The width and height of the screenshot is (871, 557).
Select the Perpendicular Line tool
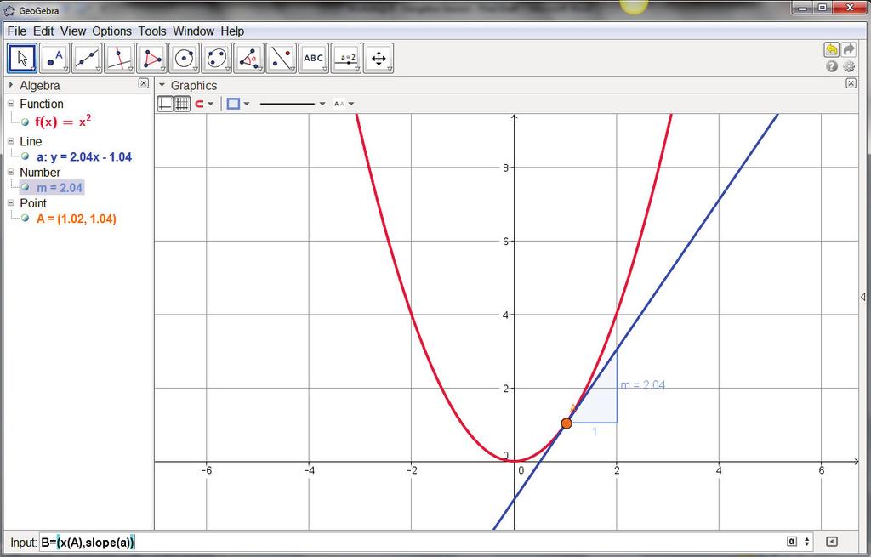click(x=119, y=59)
